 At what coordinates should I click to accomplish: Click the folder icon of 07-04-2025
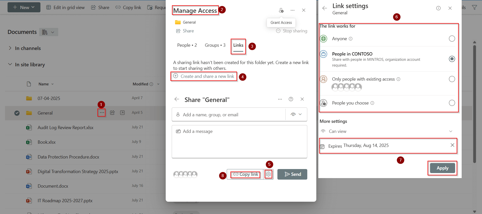pos(29,98)
